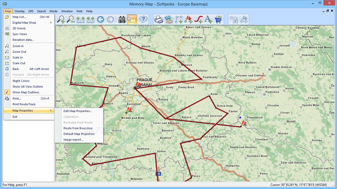Toggle the highlighted pointer tooltip tool

click(132, 19)
